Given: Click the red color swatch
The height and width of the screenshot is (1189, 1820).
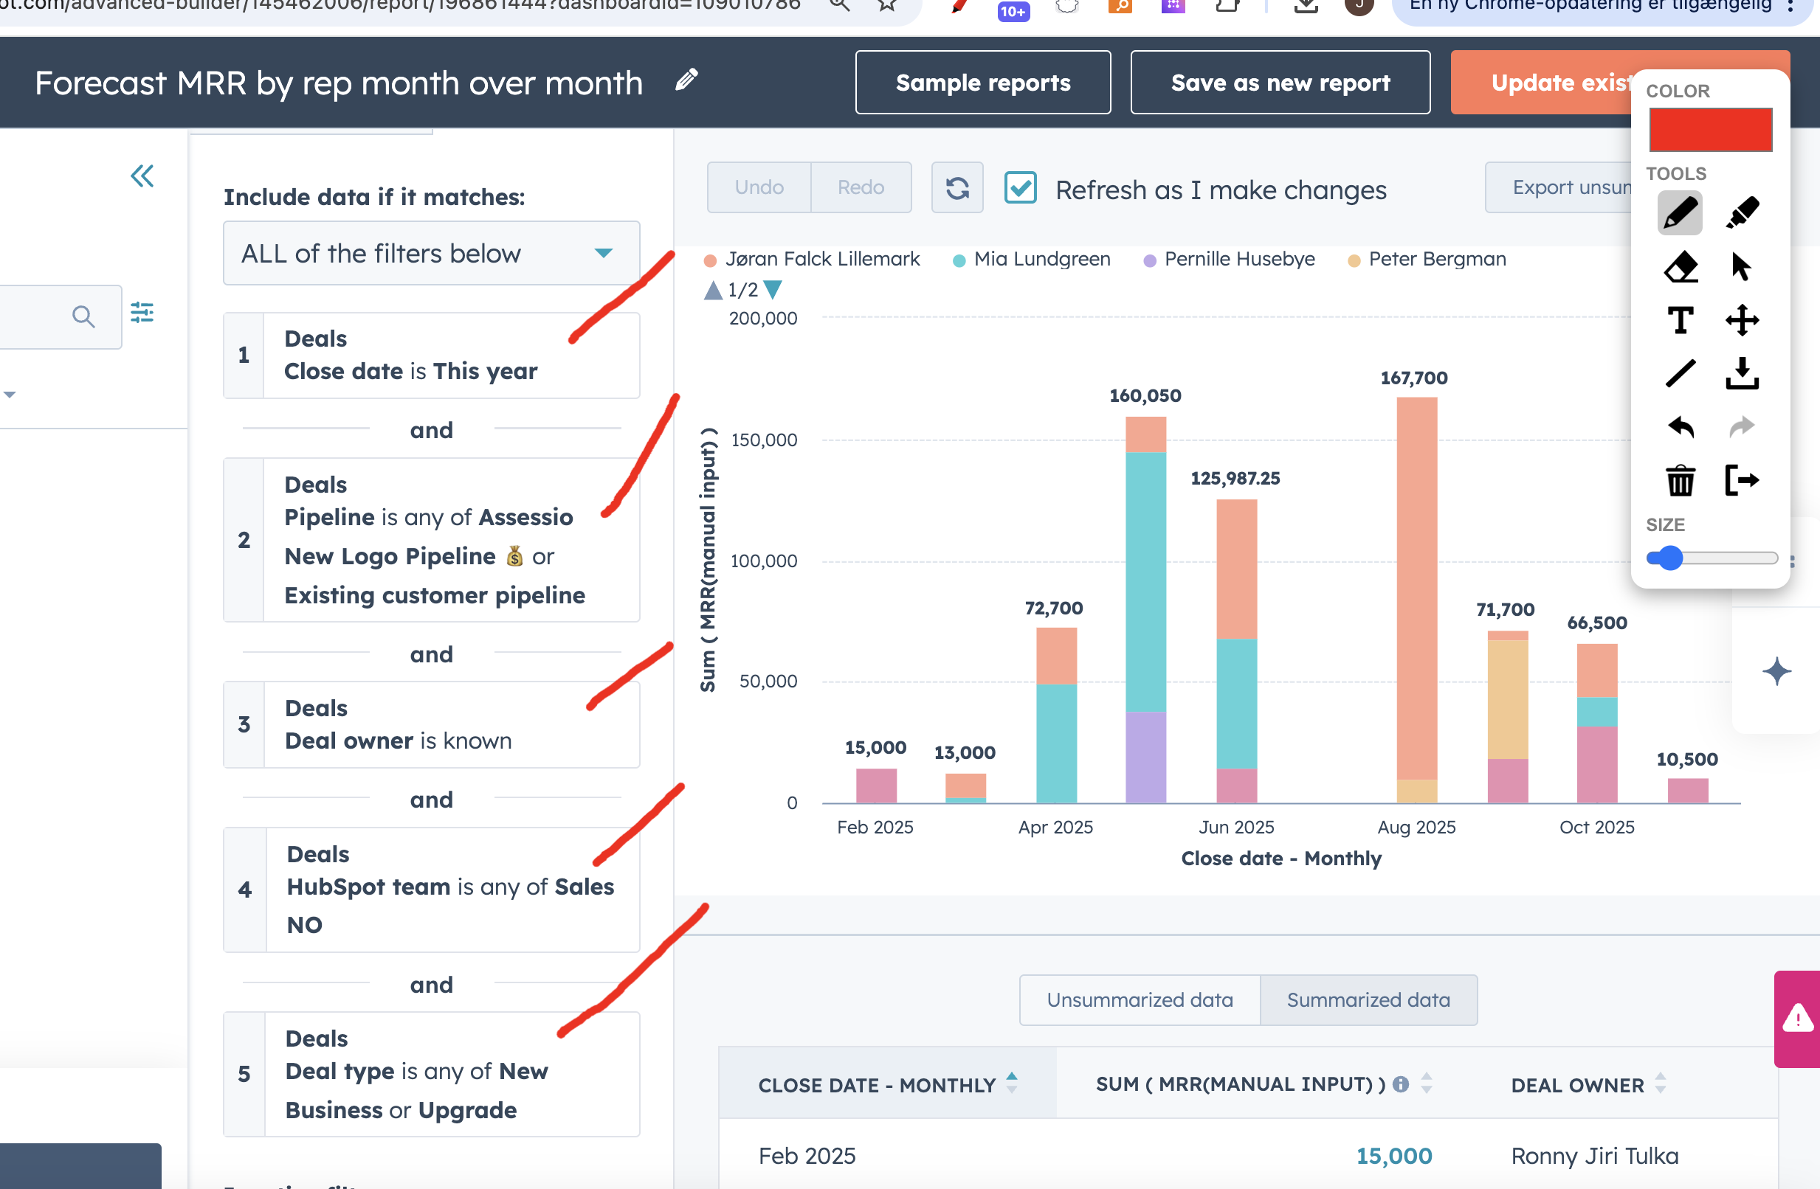Looking at the screenshot, I should point(1709,130).
